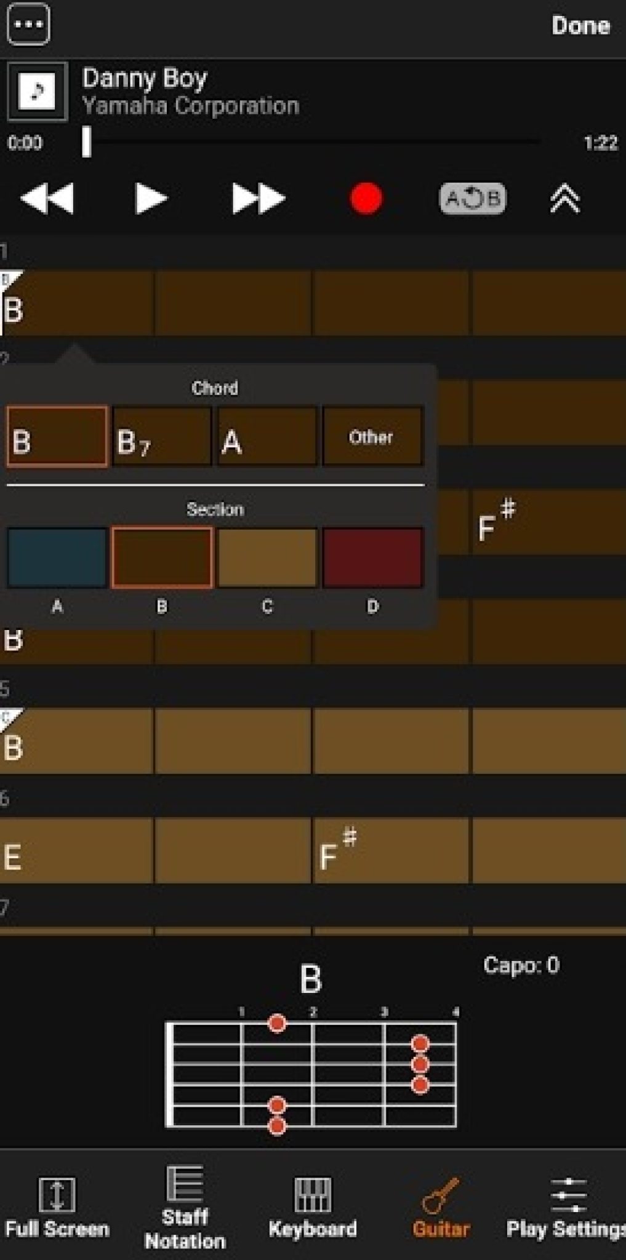Open the Other chord choices

click(373, 437)
